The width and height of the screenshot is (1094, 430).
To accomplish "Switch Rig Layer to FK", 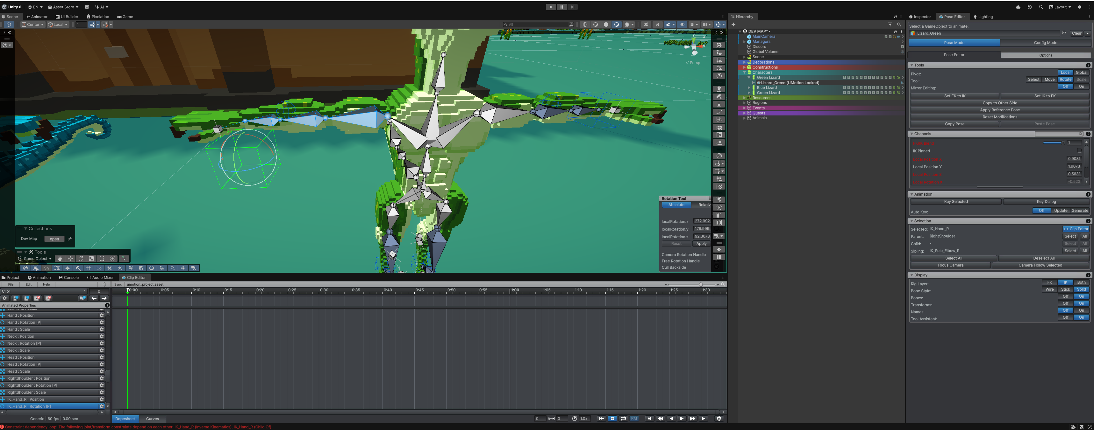I will click(x=1049, y=282).
